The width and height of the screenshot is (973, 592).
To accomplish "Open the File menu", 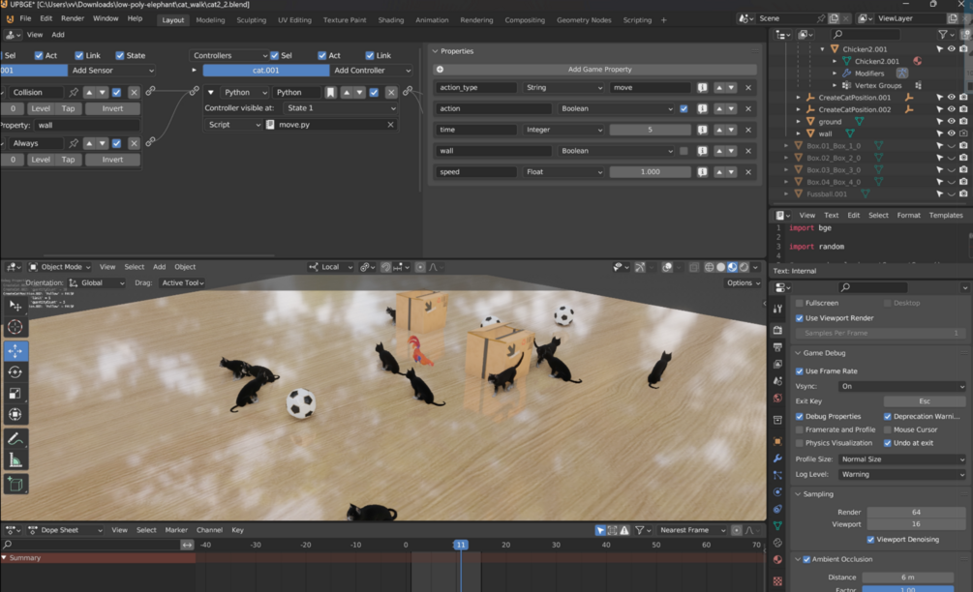I will [x=25, y=18].
